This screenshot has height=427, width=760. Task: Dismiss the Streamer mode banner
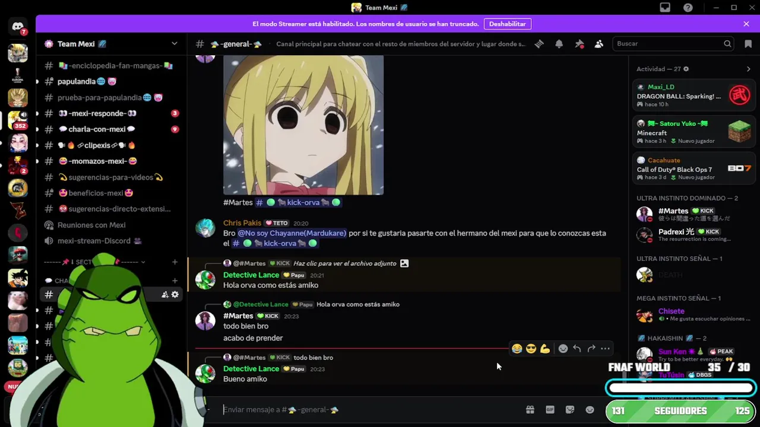[746, 24]
